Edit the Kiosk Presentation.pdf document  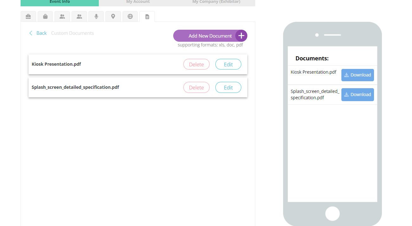point(228,64)
